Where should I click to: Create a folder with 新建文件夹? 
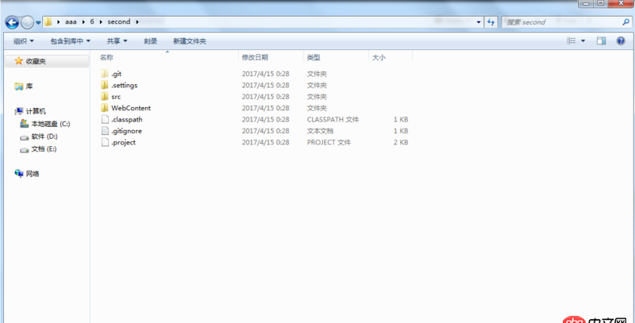coord(190,41)
